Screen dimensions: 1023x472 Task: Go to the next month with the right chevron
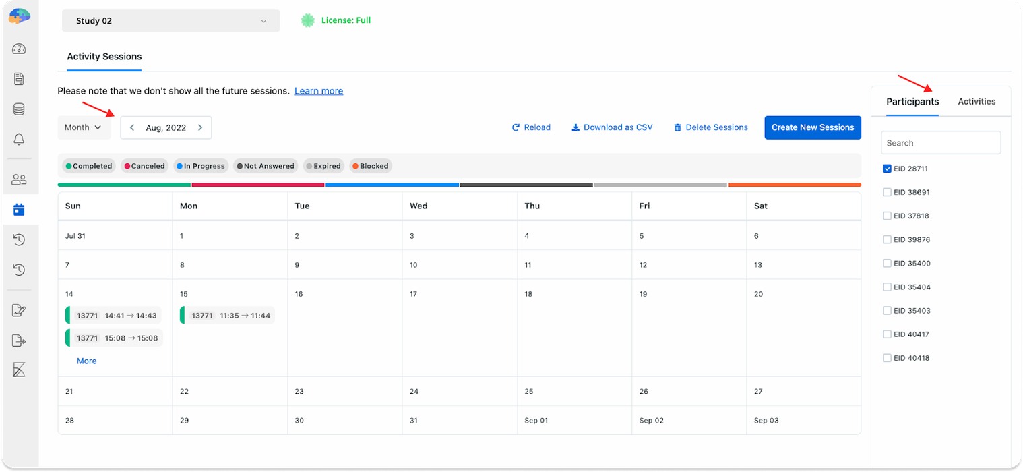coord(200,127)
